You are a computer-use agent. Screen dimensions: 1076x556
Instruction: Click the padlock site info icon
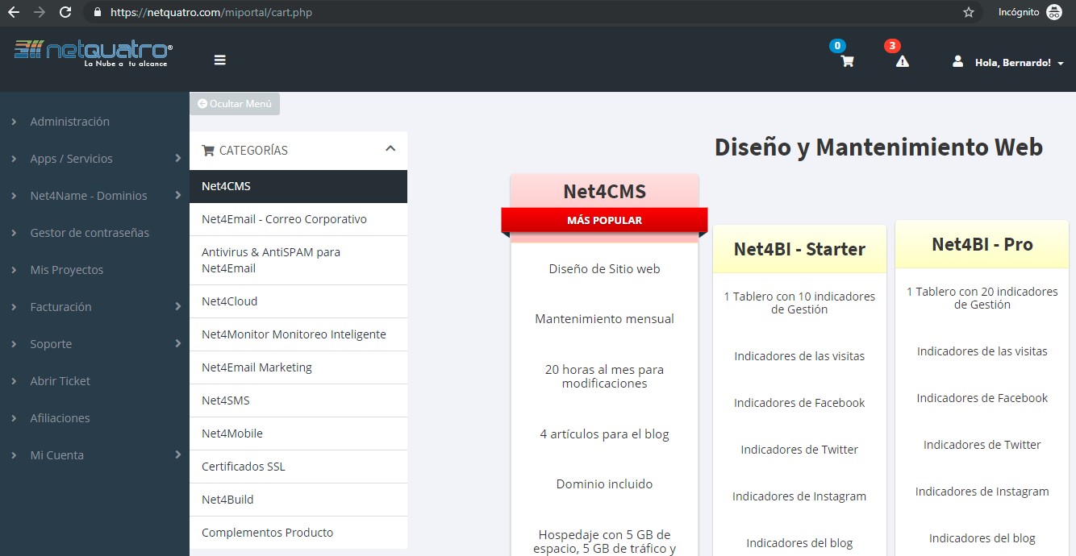pyautogui.click(x=97, y=12)
